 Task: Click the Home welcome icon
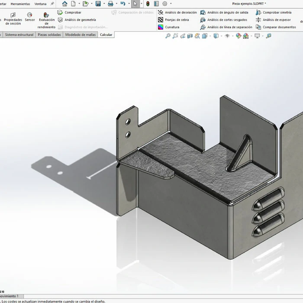(x=65, y=3)
